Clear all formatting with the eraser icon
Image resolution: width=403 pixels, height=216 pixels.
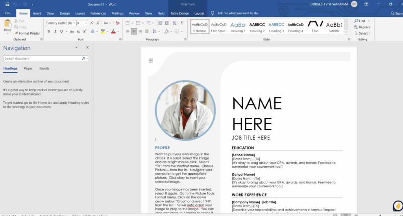pyautogui.click(x=117, y=23)
